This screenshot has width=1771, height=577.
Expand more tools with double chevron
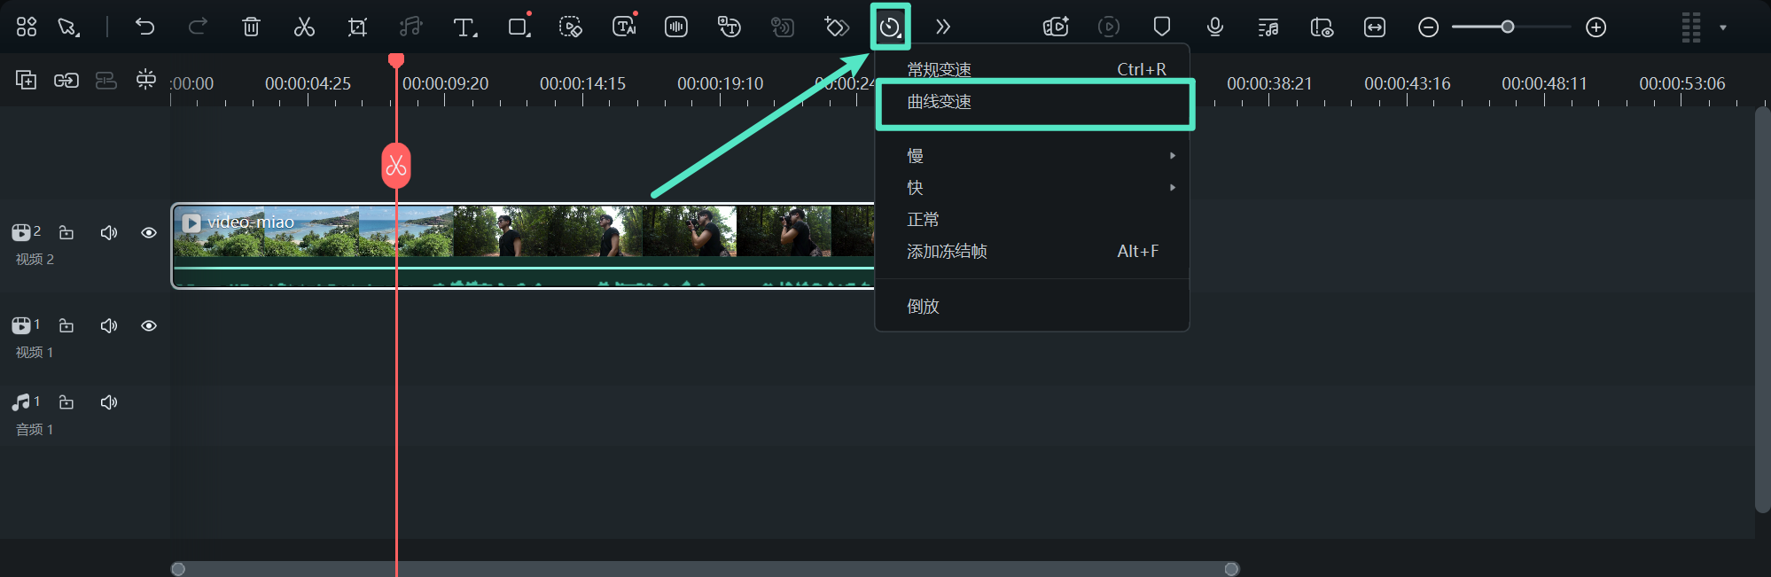(943, 27)
